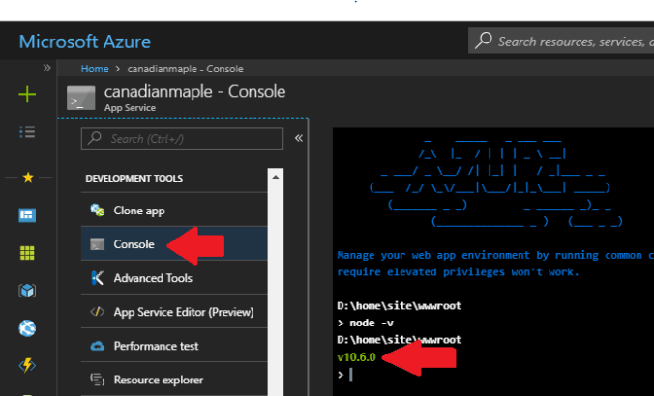The width and height of the screenshot is (654, 396).
Task: Click the 'App Service' subtitle under title
Action: pos(131,108)
